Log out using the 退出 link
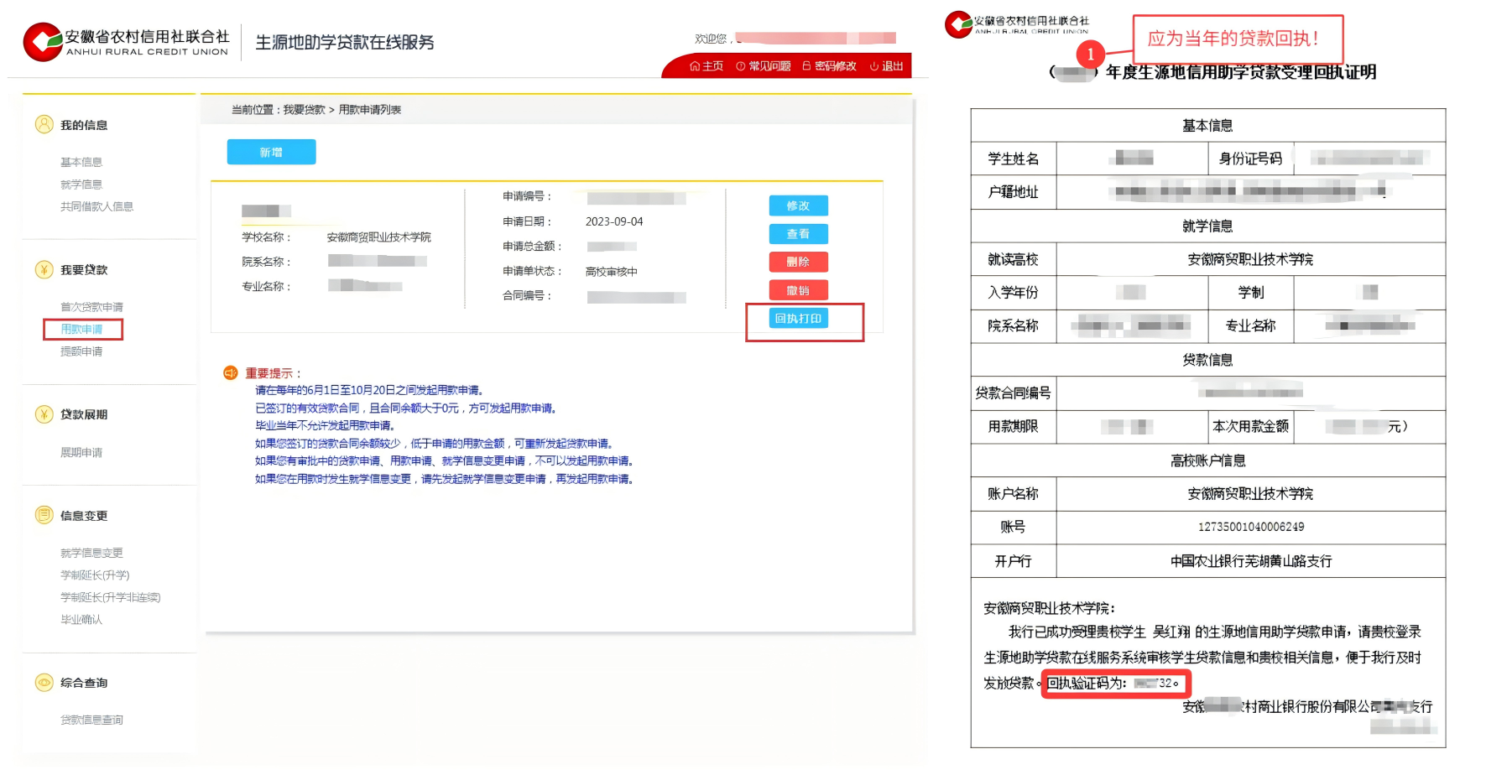Screen dimensions: 1486x775 886,66
